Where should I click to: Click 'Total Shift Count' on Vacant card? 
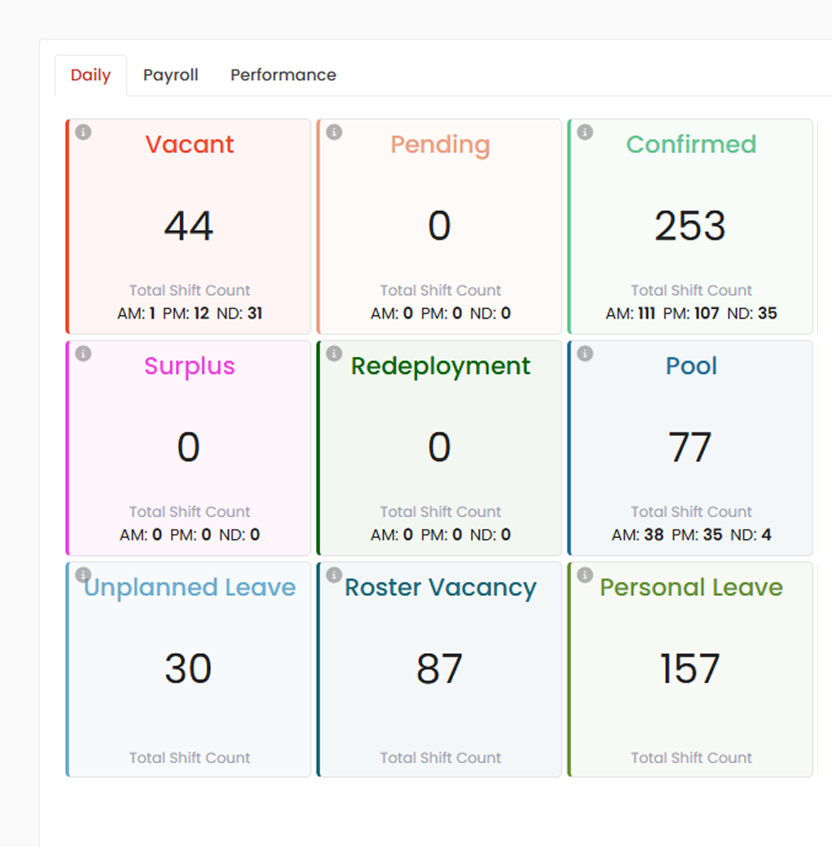[190, 291]
